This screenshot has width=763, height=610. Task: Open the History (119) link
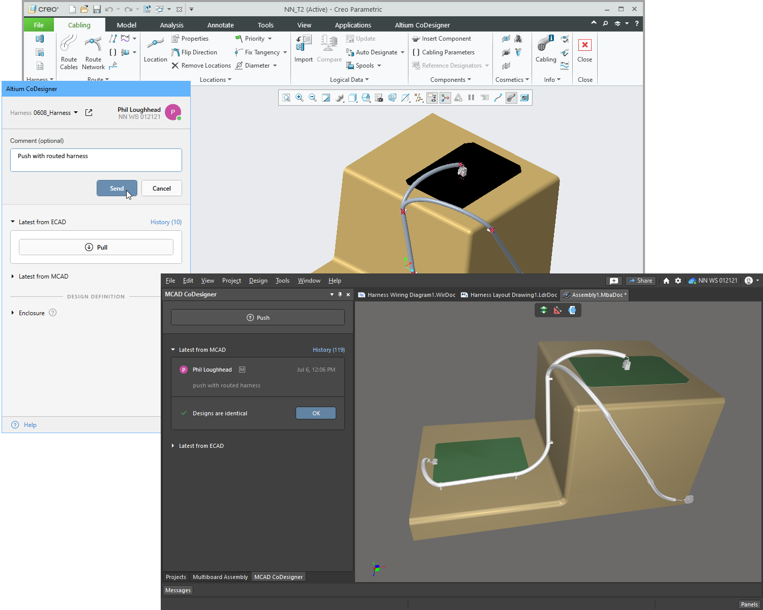click(x=329, y=350)
